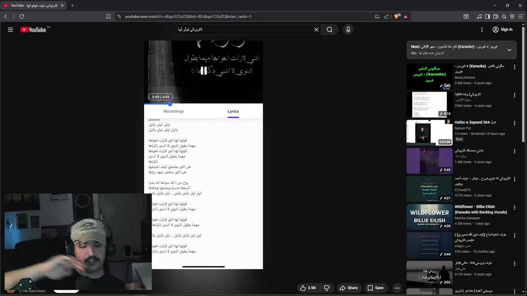Viewport: 527px width, 296px height.
Task: Click the Share button
Action: [348, 288]
